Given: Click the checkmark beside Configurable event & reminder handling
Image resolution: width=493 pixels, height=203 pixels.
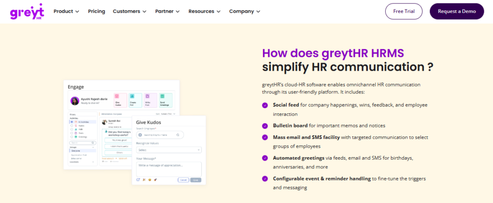Looking at the screenshot, I should click(x=265, y=178).
